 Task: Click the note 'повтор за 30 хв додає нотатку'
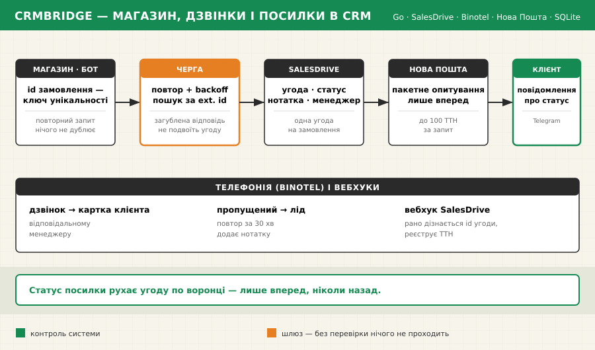pos(245,228)
